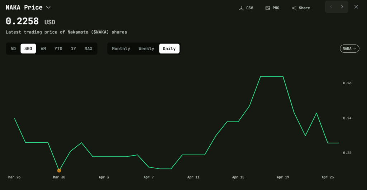Click the Apr 15 axis label
The image size is (367, 190).
tap(238, 177)
